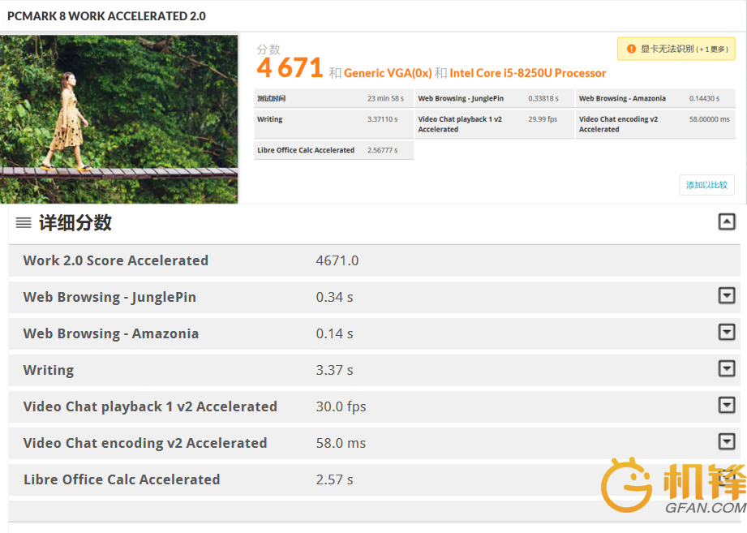This screenshot has height=533, width=747.
Task: Click the PCMARK 8 WORK ACCELERATED 2.0 title
Action: (x=106, y=16)
